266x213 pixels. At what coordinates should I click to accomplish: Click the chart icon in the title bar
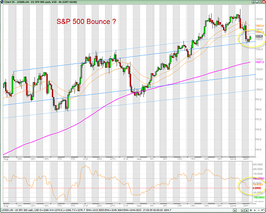click(x=2, y=2)
